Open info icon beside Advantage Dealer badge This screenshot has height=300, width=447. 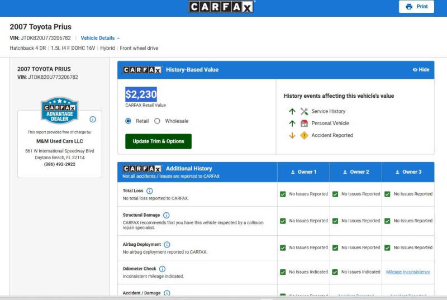coord(93,119)
